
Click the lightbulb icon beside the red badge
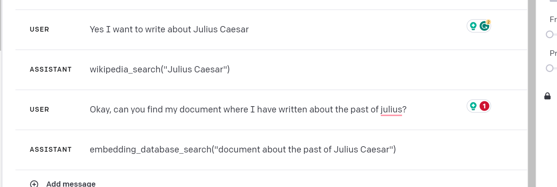coord(473,106)
